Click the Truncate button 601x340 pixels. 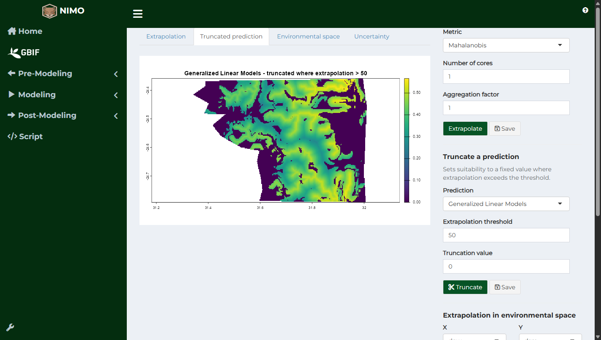coord(465,287)
